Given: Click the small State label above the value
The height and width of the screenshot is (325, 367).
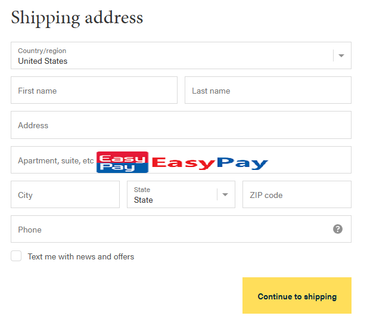Looking at the screenshot, I should pyautogui.click(x=142, y=190).
